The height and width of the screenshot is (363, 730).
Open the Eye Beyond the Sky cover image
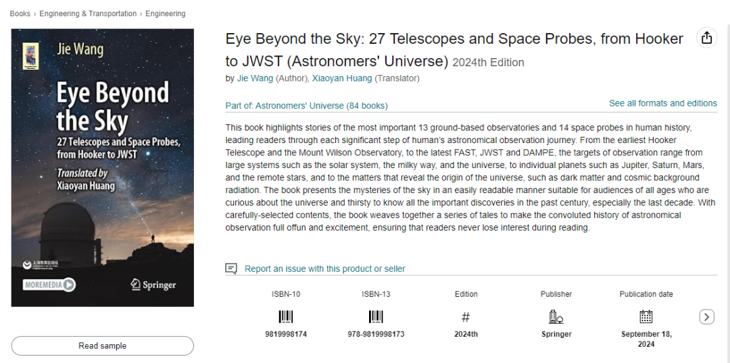[103, 168]
